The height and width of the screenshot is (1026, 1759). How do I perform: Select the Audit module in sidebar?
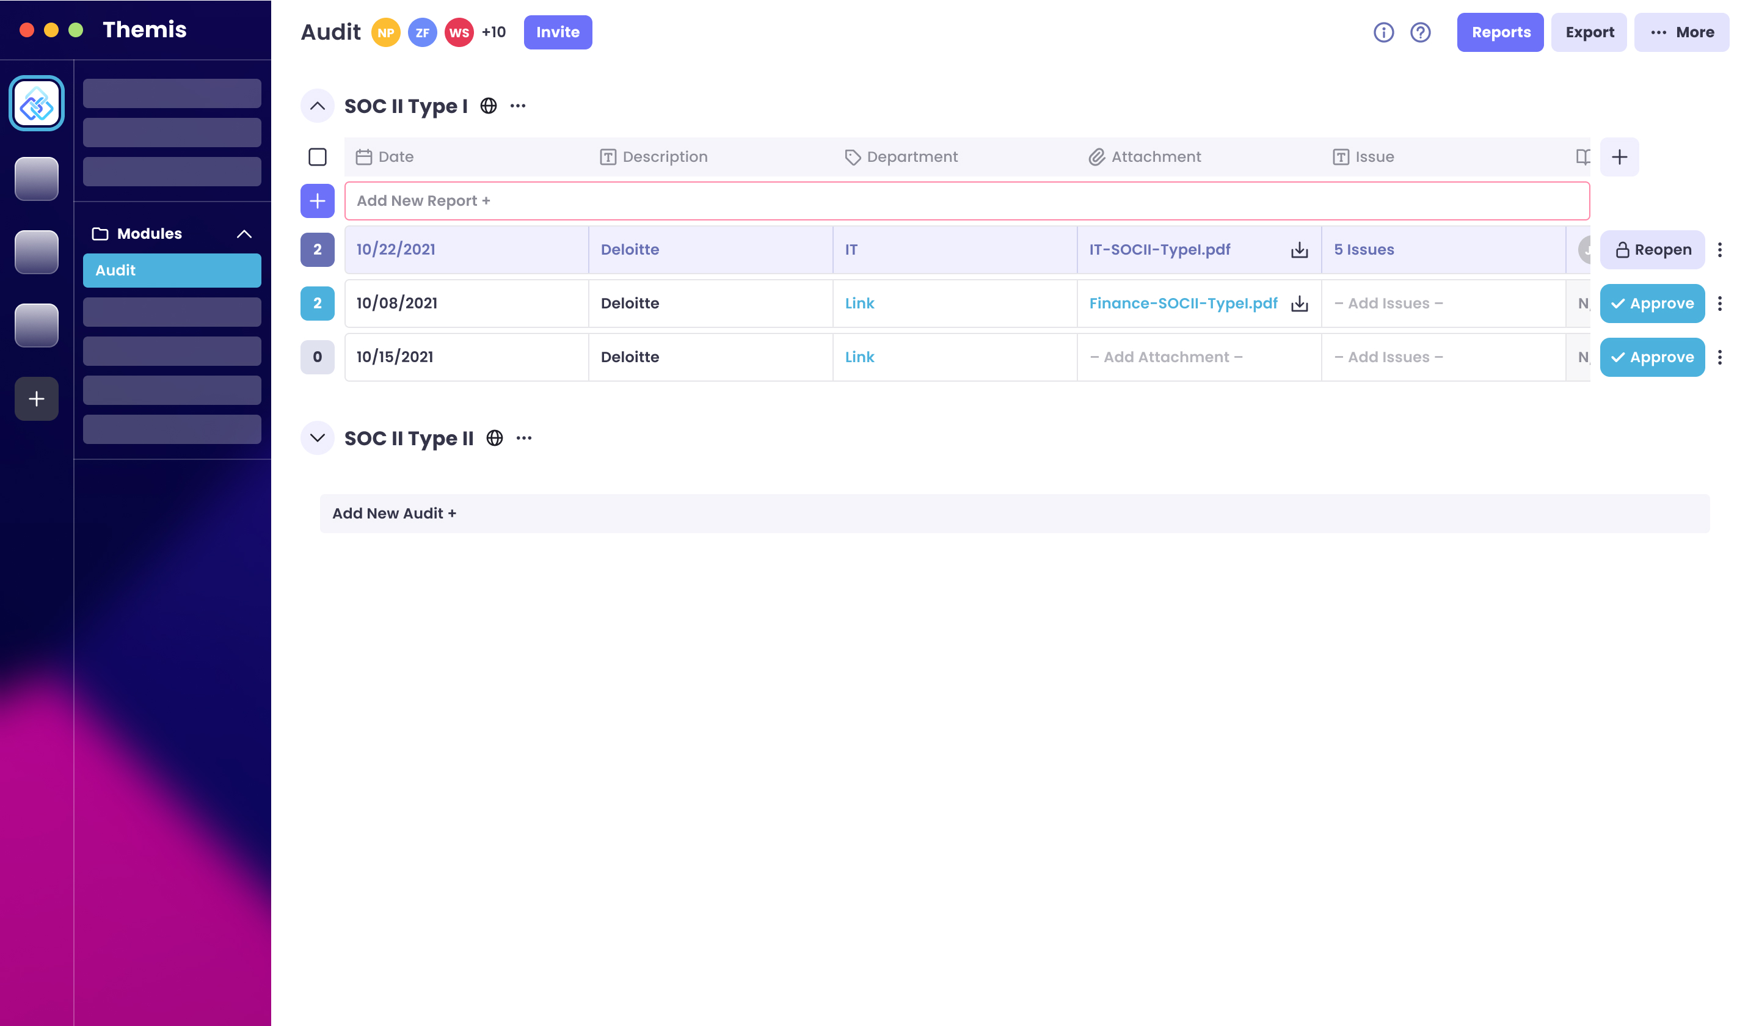pos(172,270)
